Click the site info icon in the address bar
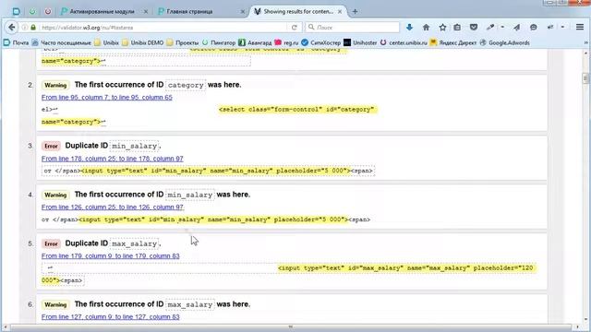591x332 pixels. 25,28
